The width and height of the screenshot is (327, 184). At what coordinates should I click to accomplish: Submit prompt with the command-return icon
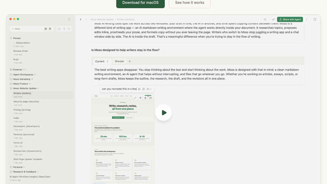[x=149, y=89]
